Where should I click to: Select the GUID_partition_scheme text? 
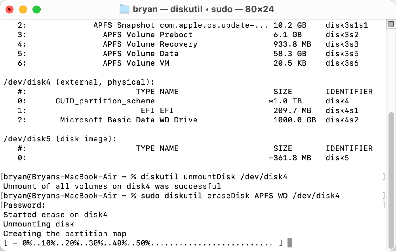pyautogui.click(x=105, y=101)
